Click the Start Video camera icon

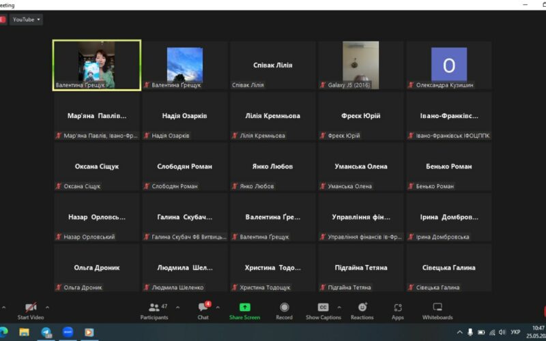click(x=31, y=308)
